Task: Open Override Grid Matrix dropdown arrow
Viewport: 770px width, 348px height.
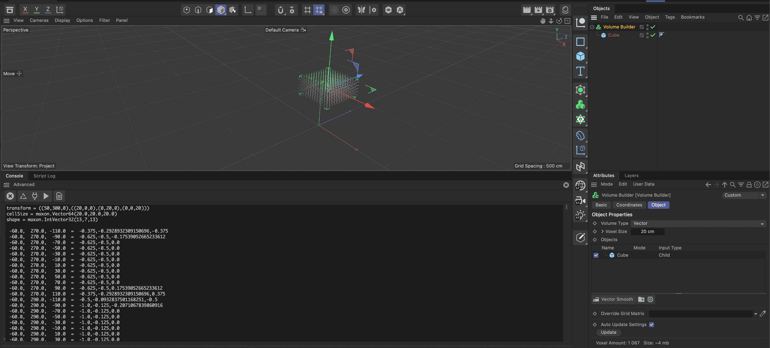Action: coord(756,314)
